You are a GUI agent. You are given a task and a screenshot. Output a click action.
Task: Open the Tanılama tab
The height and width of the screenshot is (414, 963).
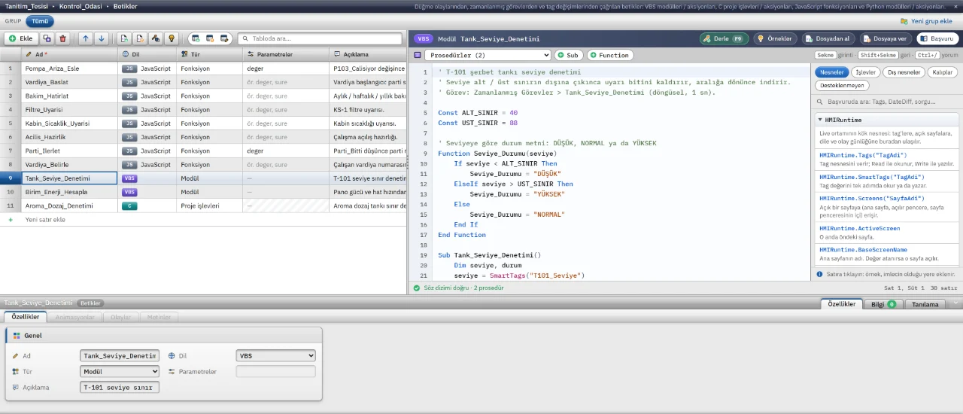click(x=925, y=304)
